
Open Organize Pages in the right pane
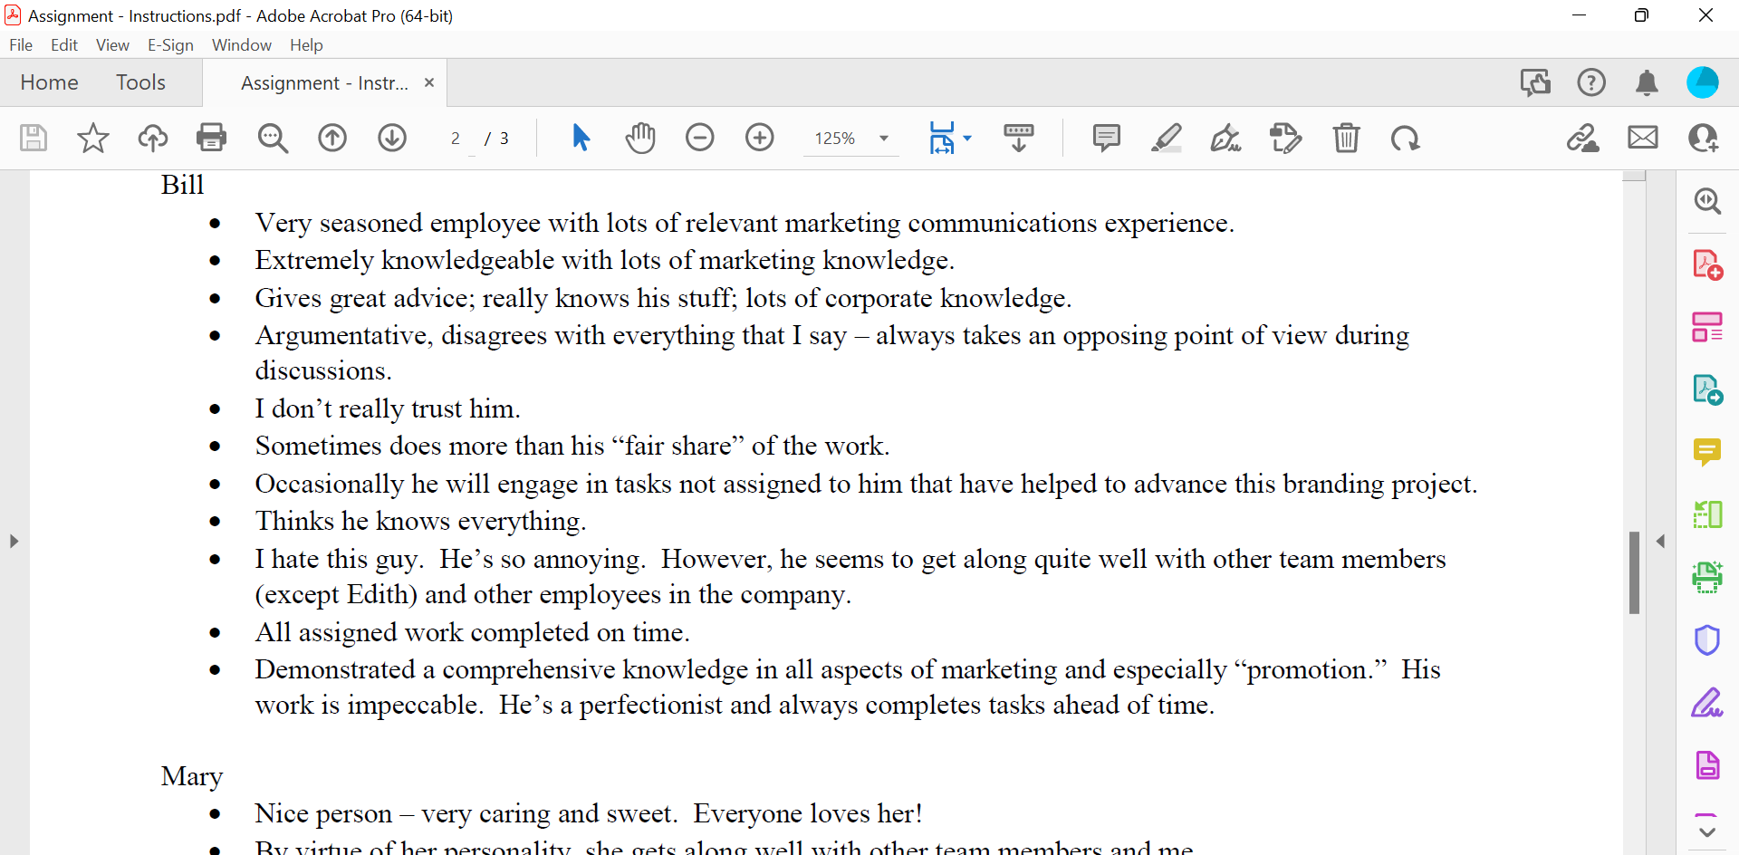1708,327
